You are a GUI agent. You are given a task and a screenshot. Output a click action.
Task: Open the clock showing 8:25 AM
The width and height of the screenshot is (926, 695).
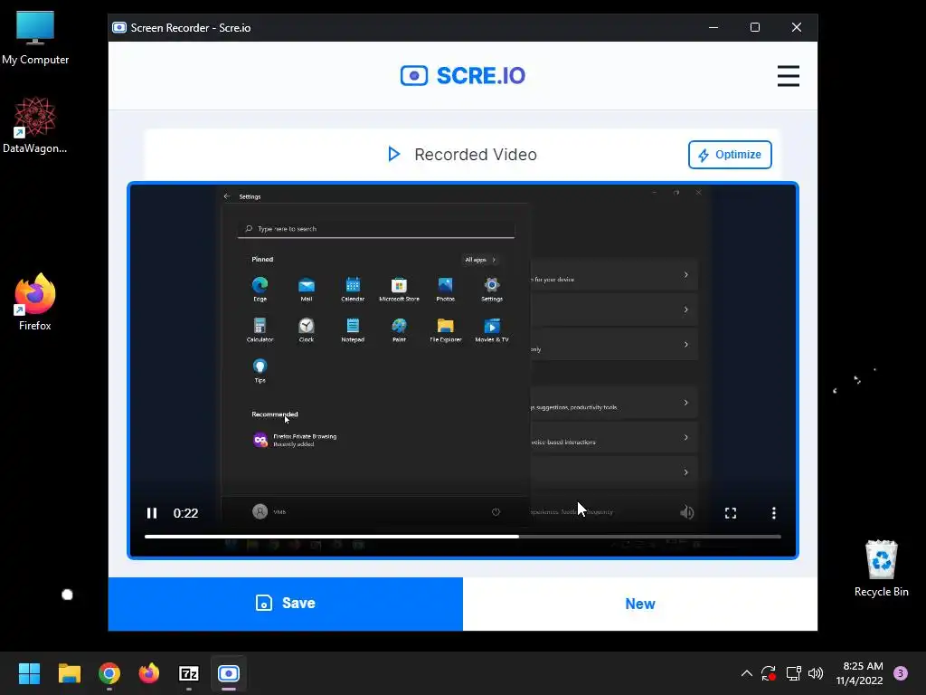click(859, 673)
